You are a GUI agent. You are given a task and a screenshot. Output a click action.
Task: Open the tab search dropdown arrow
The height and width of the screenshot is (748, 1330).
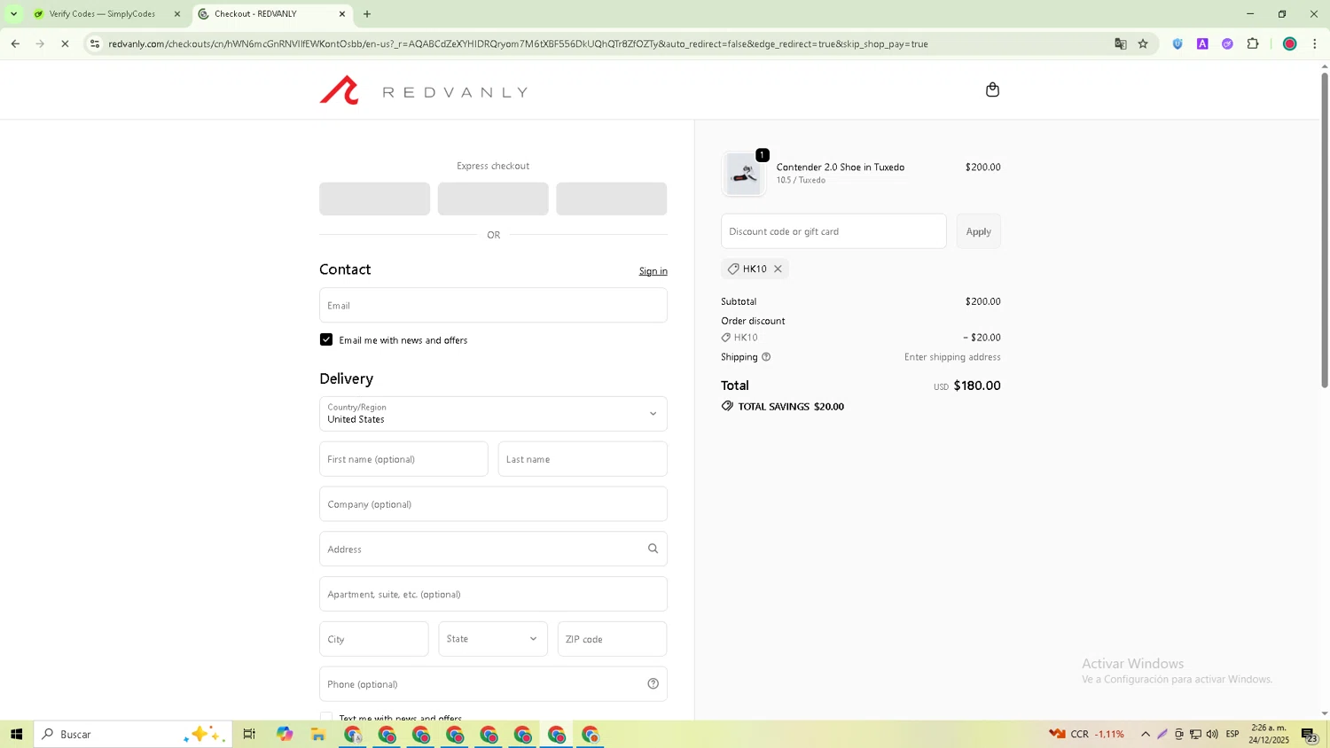[x=13, y=14]
